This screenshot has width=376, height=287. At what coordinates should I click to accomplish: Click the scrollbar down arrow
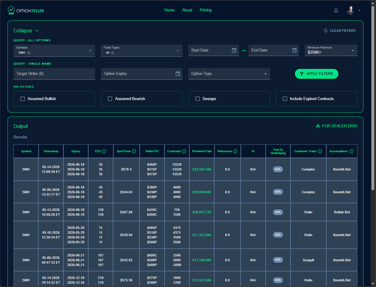click(373, 284)
